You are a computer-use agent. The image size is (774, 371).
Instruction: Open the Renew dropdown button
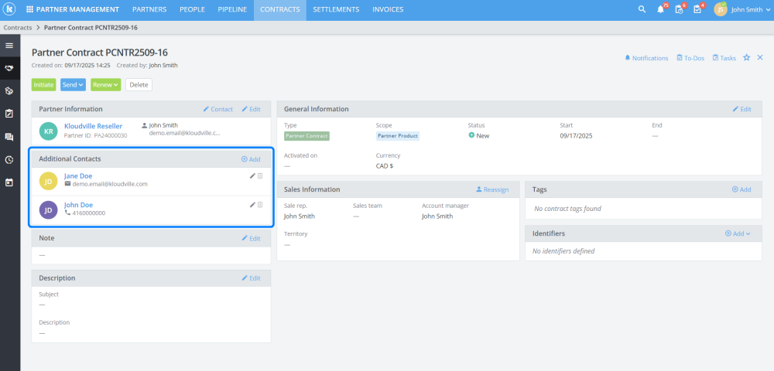[x=105, y=85]
